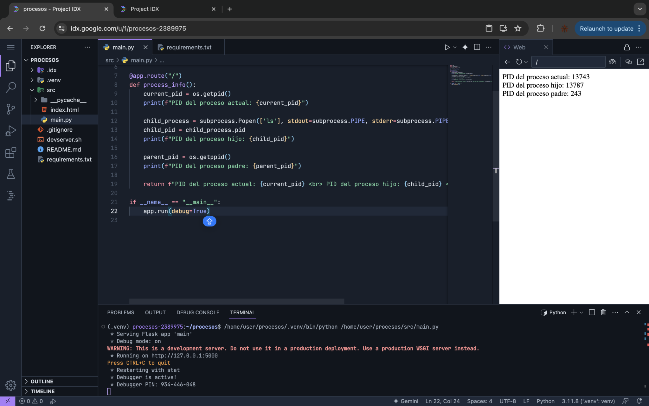
Task: Click the Web preview address field
Action: (568, 62)
